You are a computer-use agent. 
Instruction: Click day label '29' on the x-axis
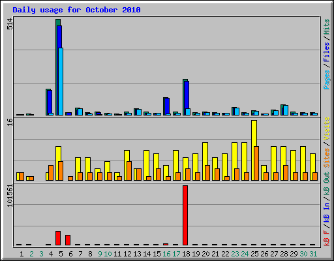[294, 254]
